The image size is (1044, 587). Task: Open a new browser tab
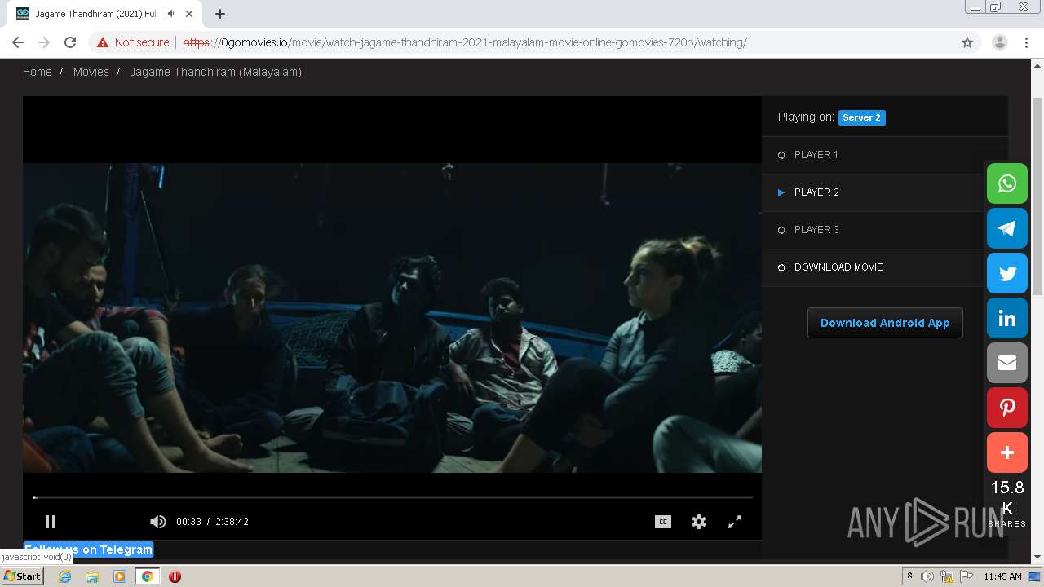click(220, 14)
